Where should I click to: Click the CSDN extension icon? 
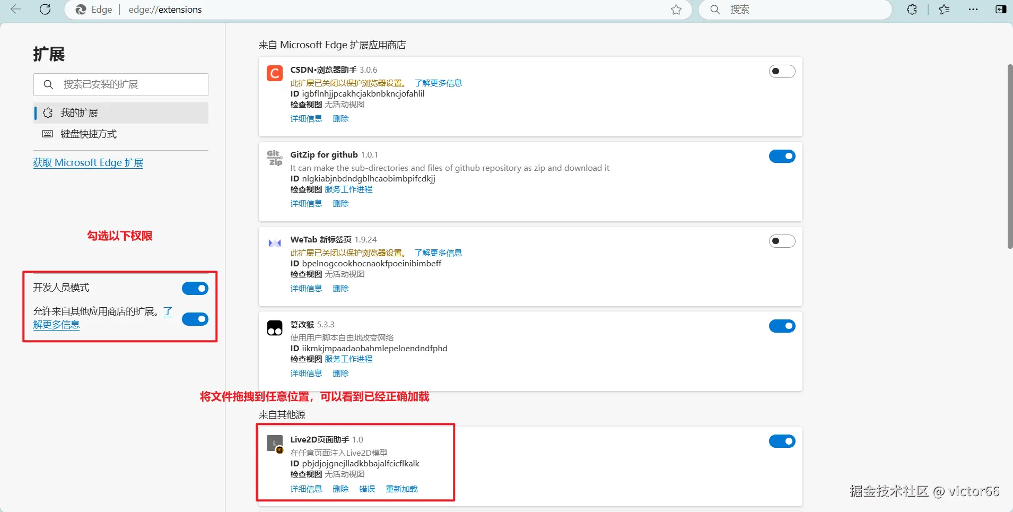coord(275,73)
